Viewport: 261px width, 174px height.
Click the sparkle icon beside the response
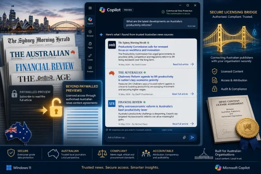[x=101, y=34]
